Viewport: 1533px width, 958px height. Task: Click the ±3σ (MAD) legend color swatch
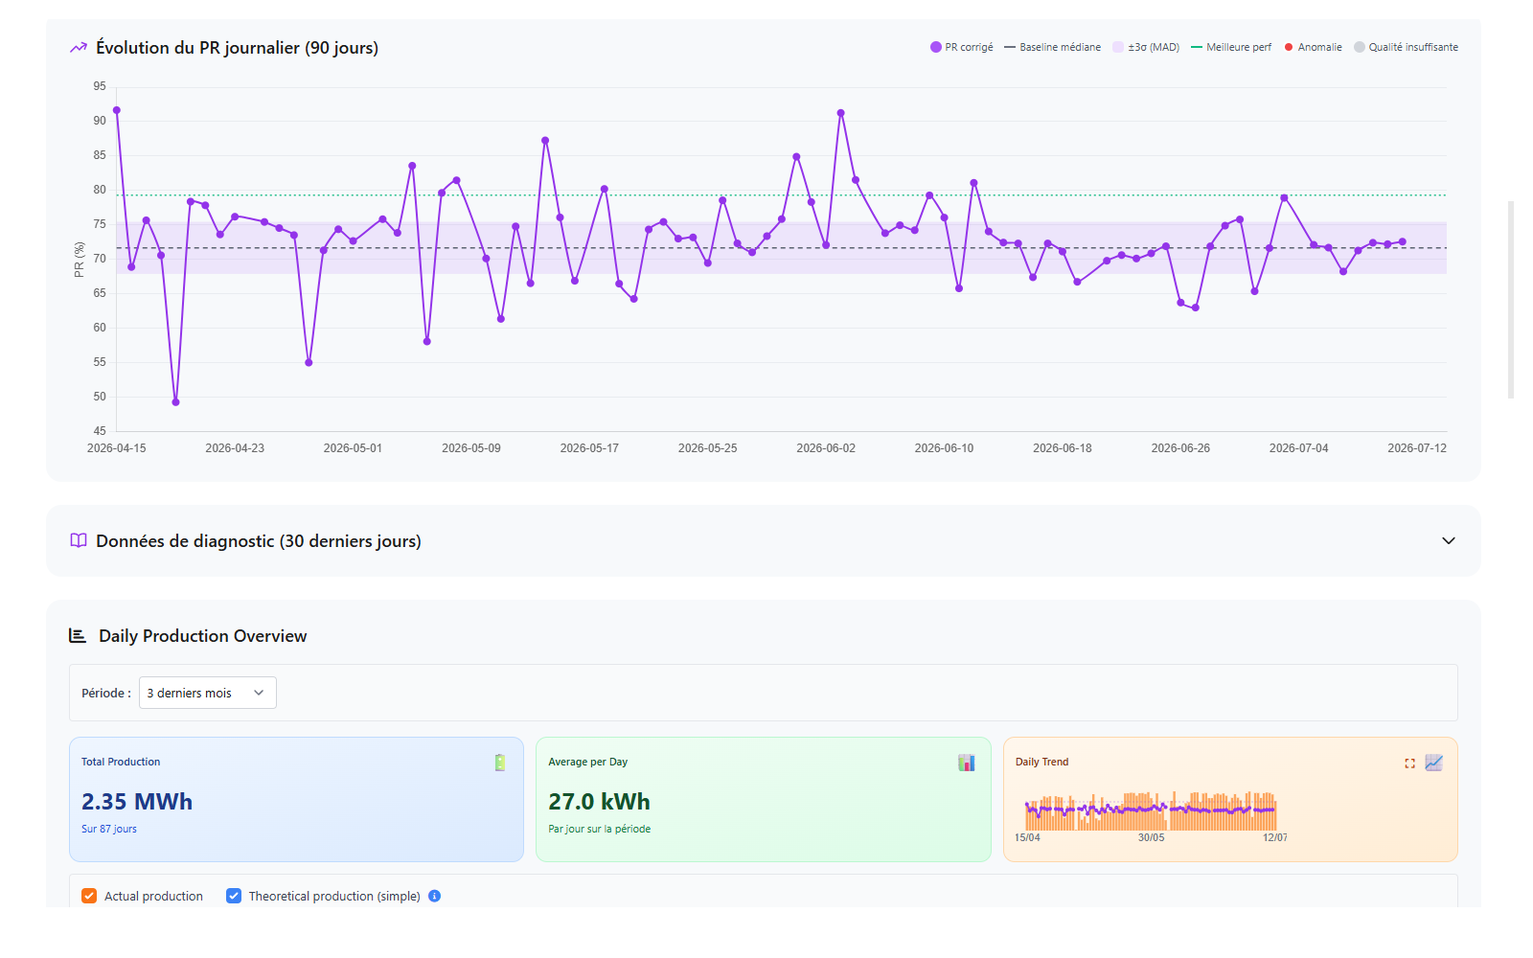tap(1118, 47)
